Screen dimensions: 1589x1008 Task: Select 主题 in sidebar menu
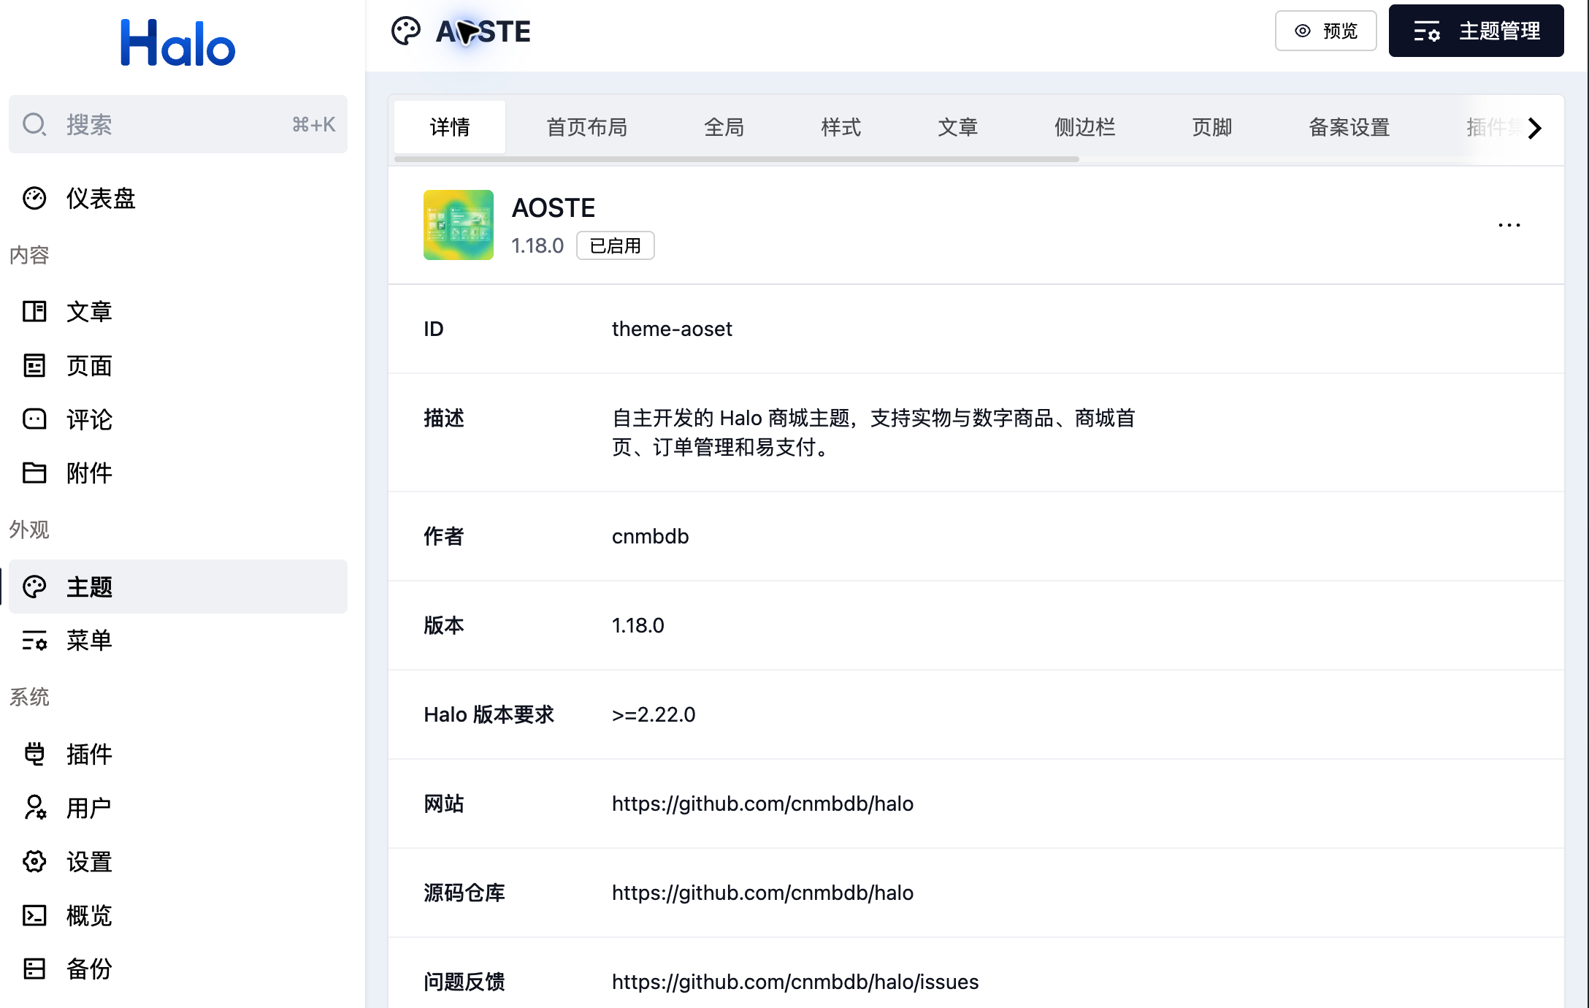tap(178, 587)
